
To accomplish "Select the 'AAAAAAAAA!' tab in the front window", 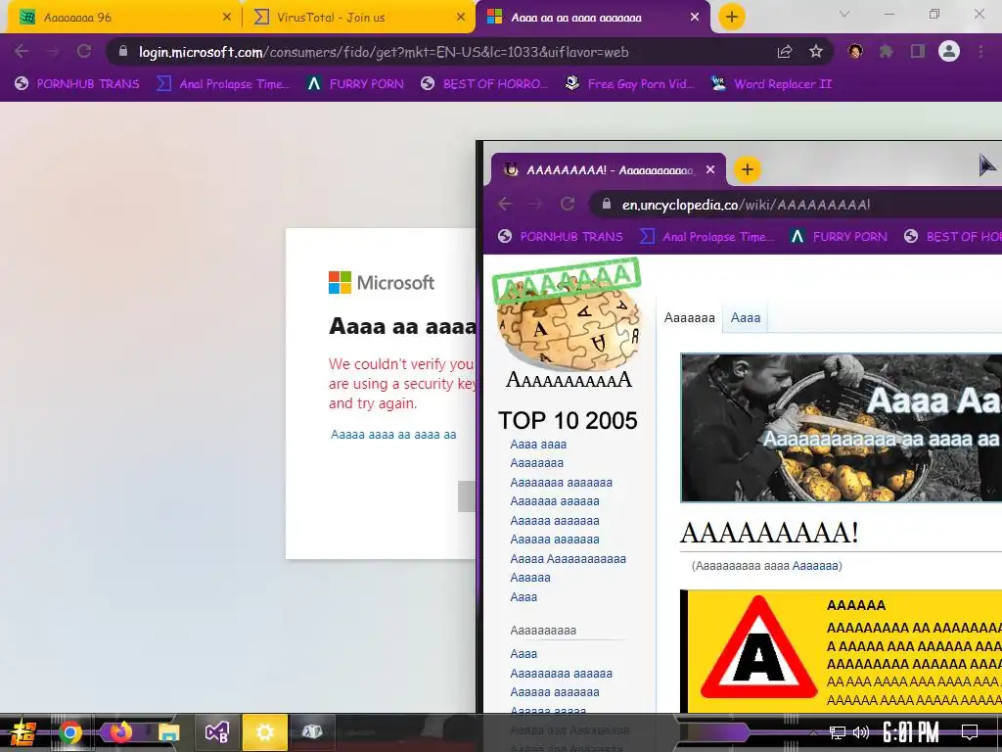I will [x=609, y=170].
